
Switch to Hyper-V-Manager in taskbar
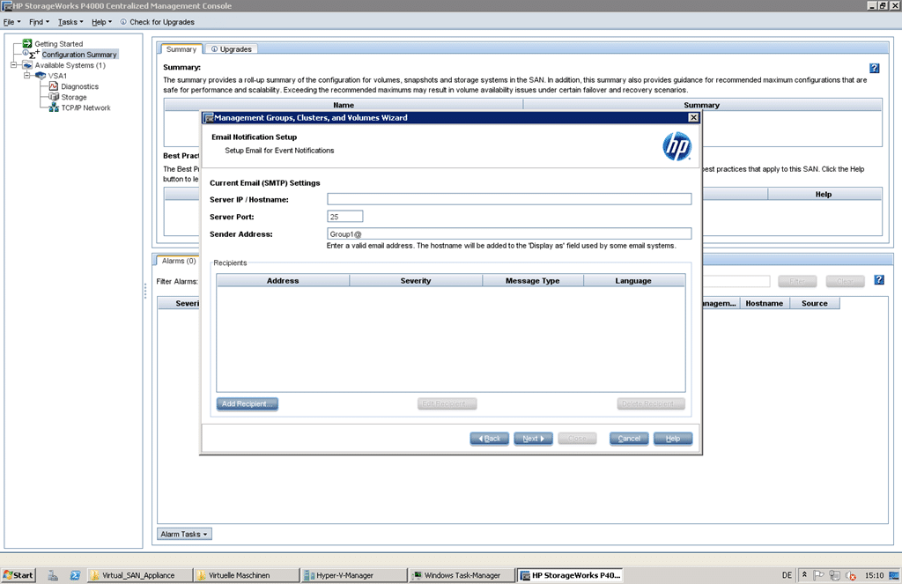tap(353, 575)
